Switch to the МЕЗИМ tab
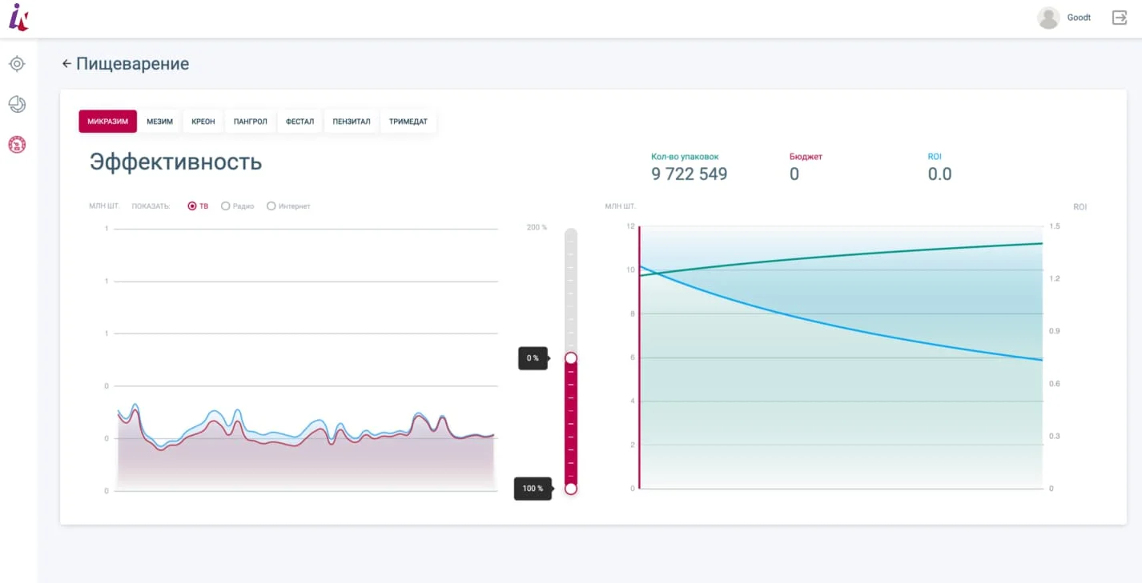The height and width of the screenshot is (583, 1142). click(x=160, y=122)
